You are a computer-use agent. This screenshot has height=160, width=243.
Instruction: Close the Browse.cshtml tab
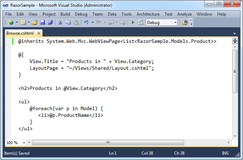coord(39,33)
